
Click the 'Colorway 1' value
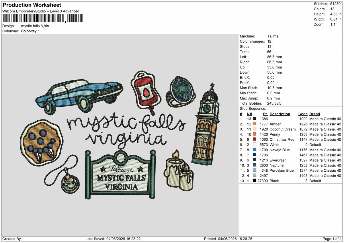click(30, 31)
